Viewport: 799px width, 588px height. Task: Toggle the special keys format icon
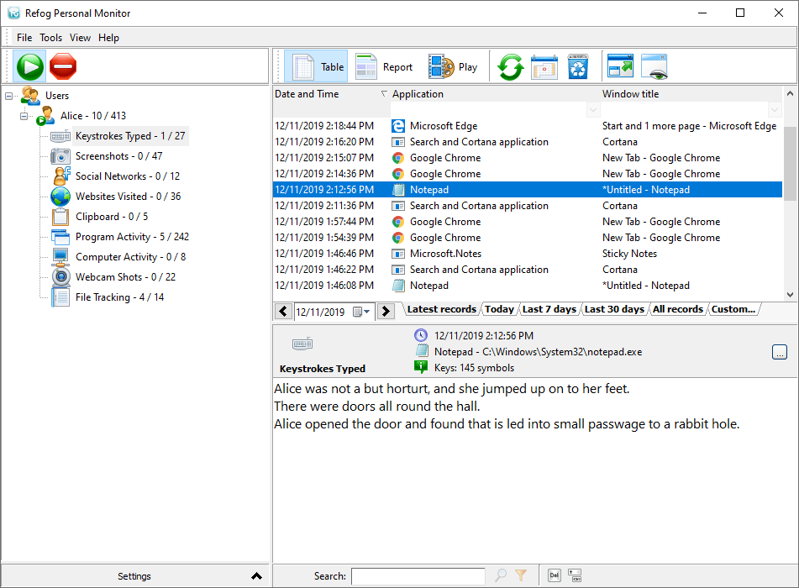575,575
